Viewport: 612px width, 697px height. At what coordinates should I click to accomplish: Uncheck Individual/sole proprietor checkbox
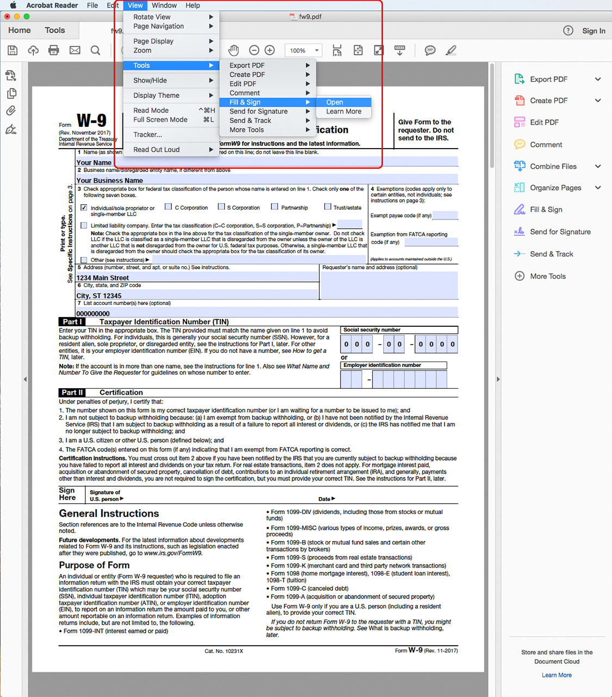click(84, 207)
